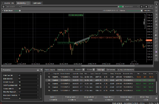This screenshot has height=104, width=159.
Task: Open backtesting settings gear icon
Action: coord(3,7)
